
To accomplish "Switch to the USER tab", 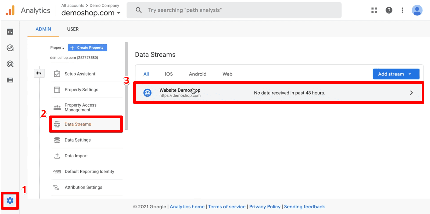I will click(x=73, y=29).
